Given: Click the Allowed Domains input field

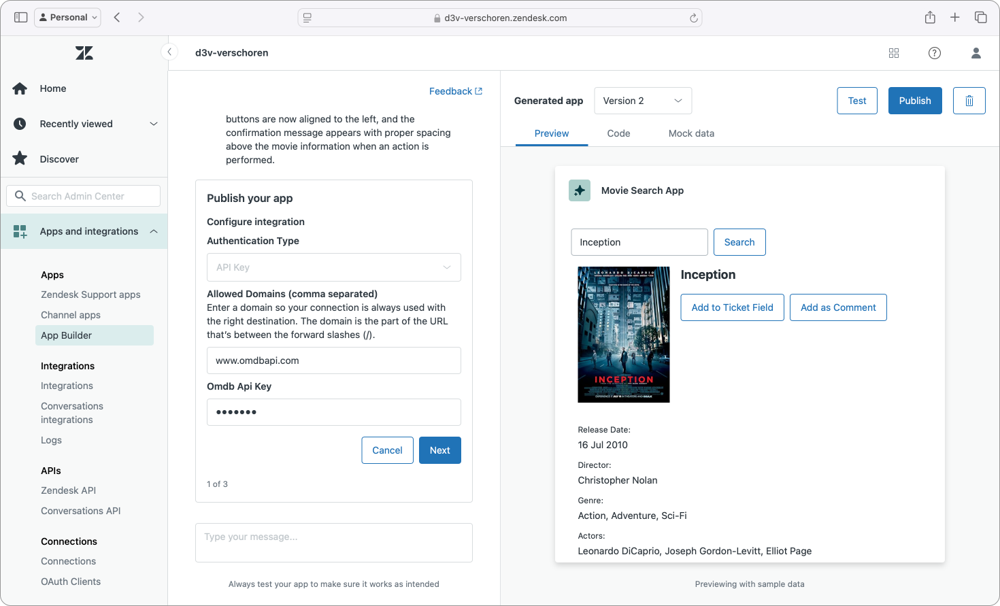Looking at the screenshot, I should click(334, 360).
